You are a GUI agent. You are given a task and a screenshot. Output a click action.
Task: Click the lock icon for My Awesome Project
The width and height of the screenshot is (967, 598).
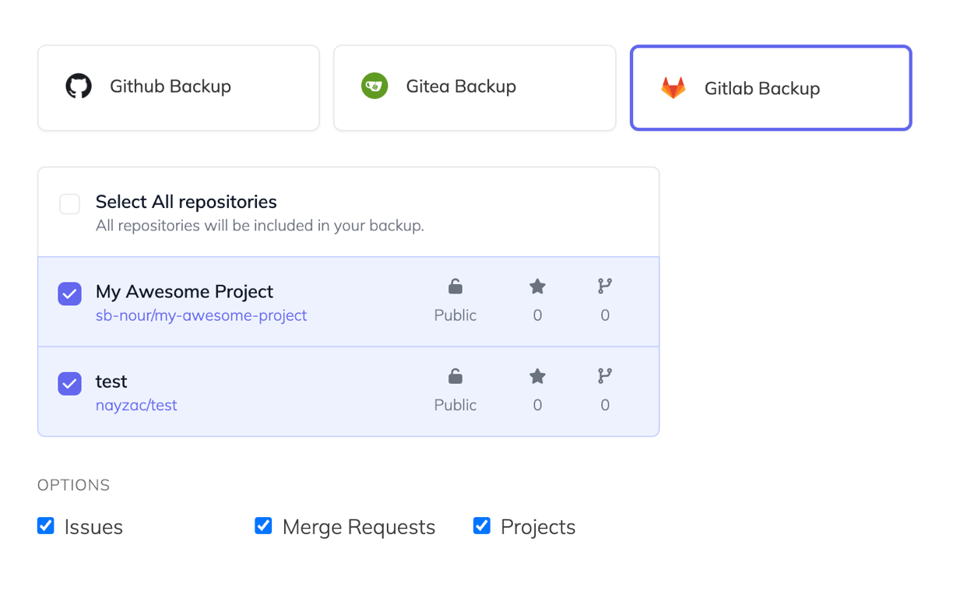tap(455, 287)
